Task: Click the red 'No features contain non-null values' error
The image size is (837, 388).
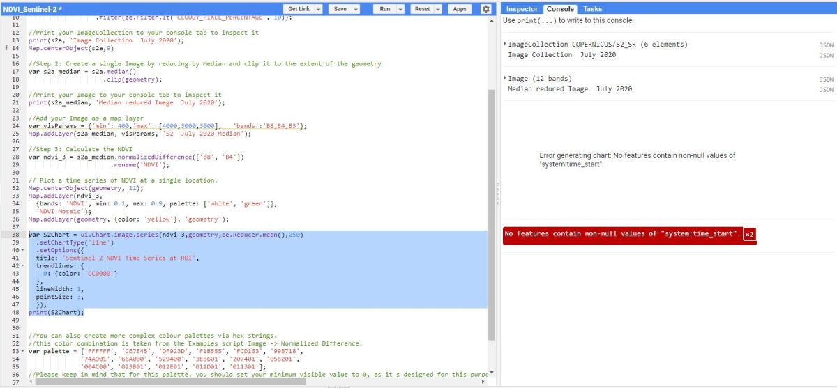Action: [x=623, y=234]
